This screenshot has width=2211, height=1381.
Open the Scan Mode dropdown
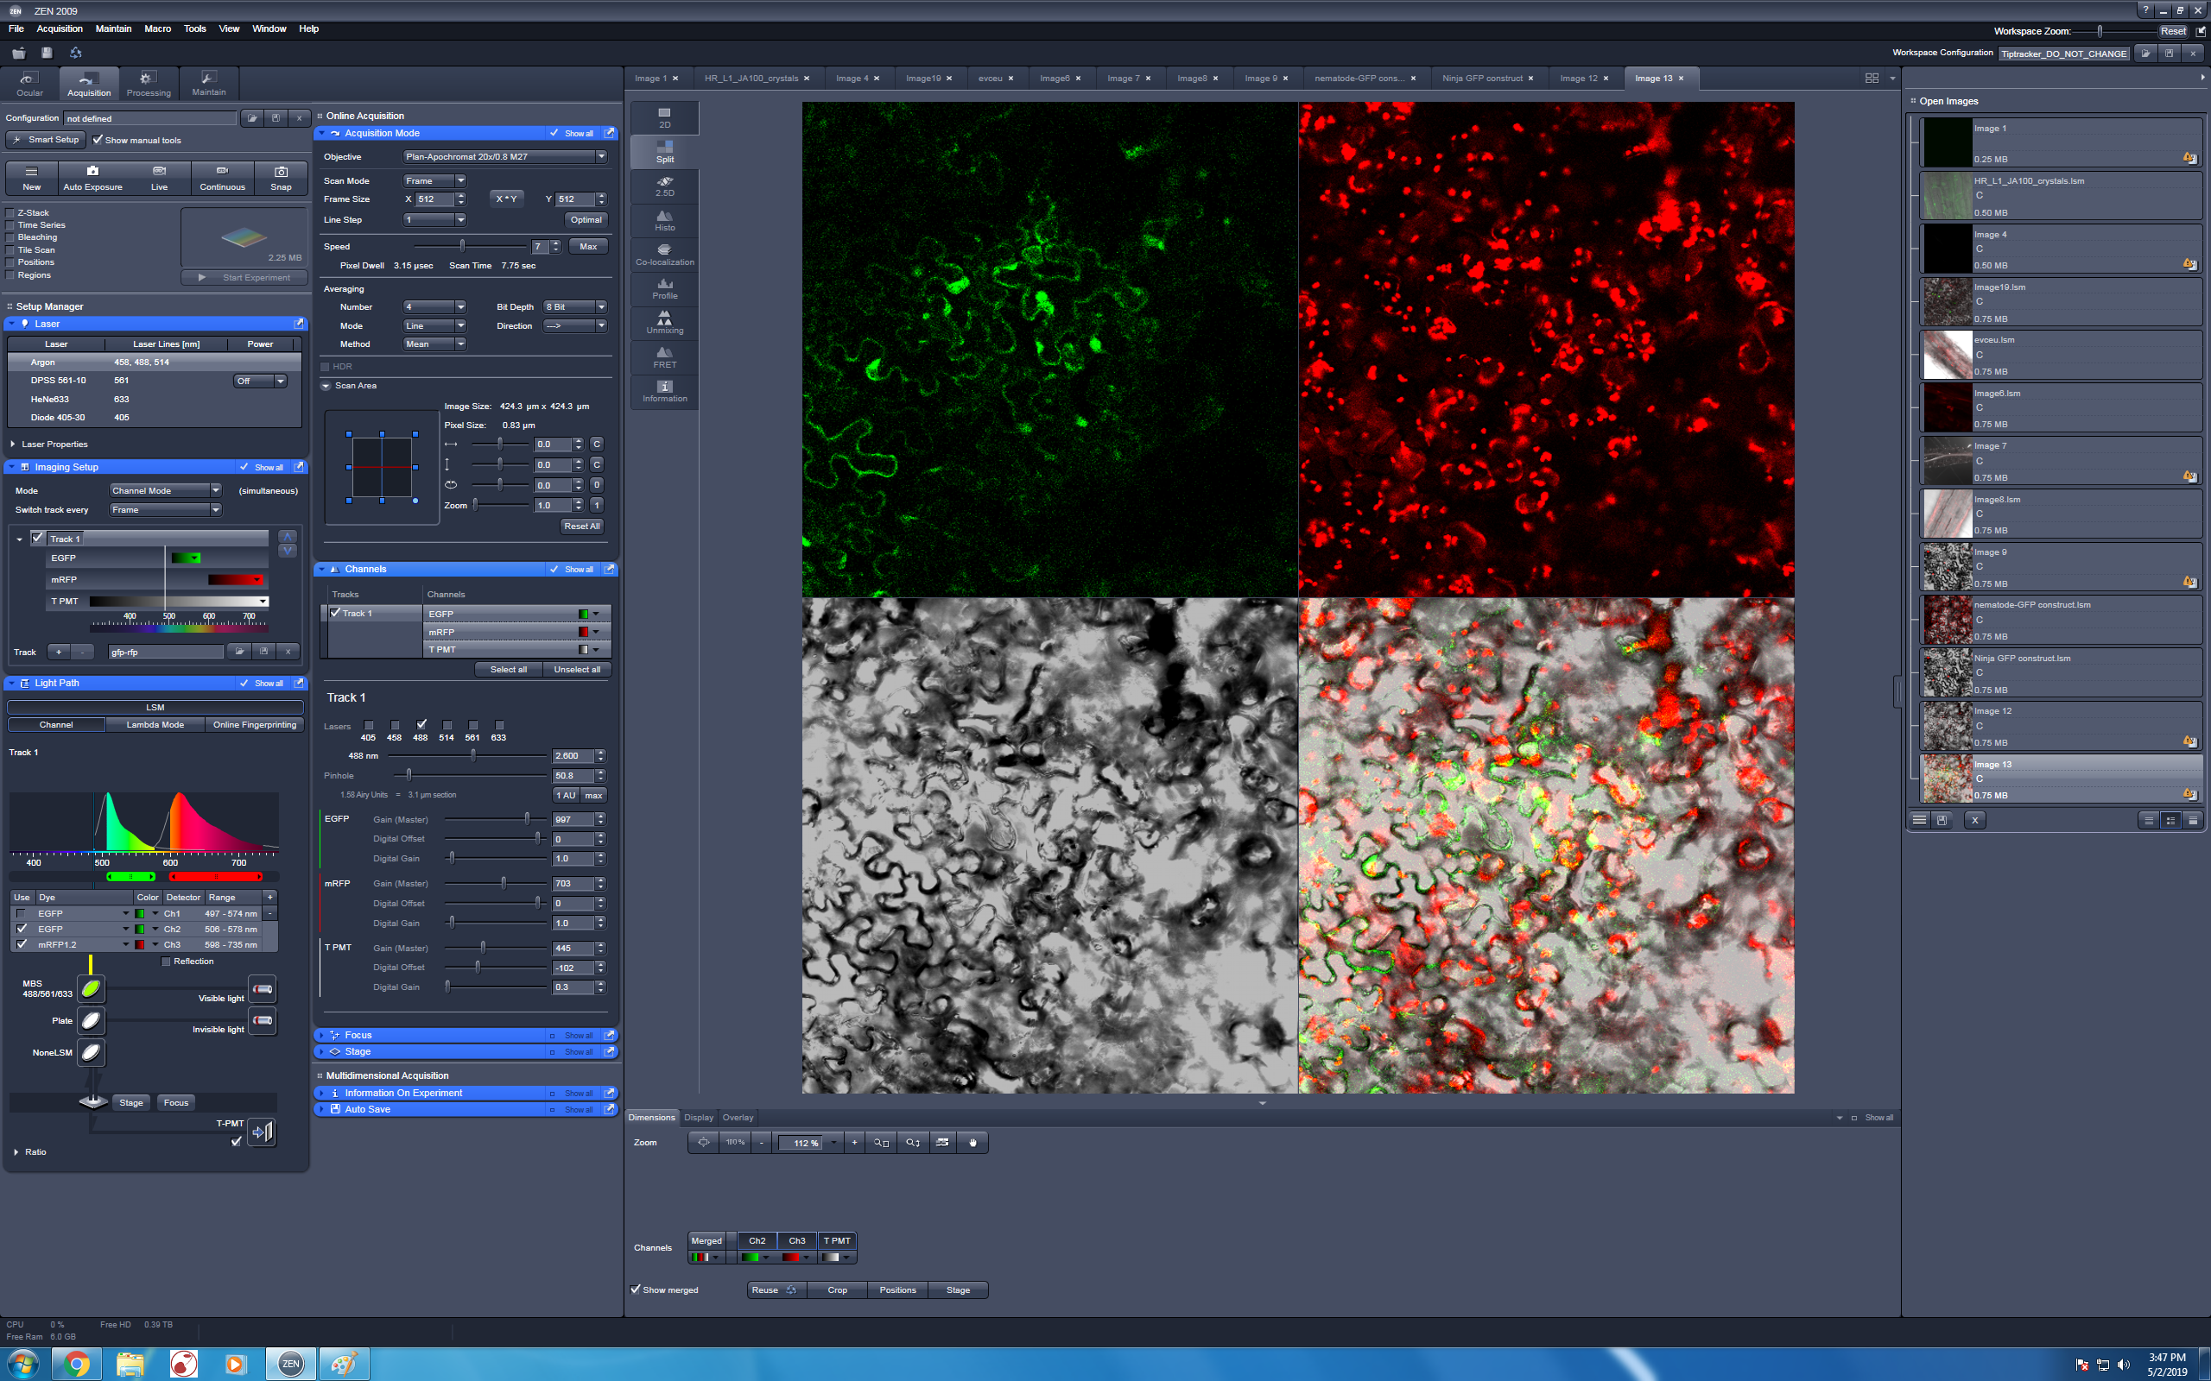click(x=434, y=181)
